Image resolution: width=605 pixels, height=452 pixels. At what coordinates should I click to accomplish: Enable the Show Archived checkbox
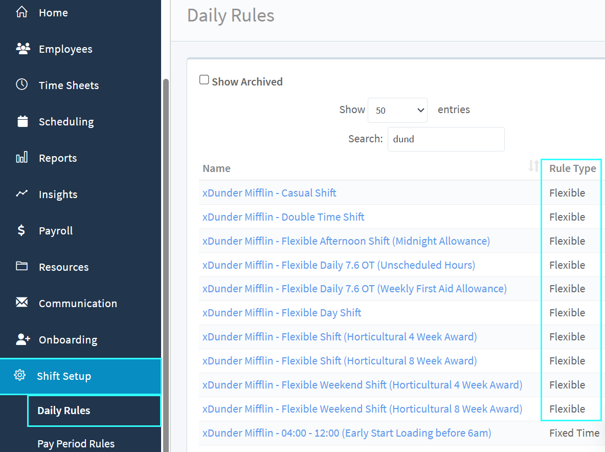pos(204,79)
